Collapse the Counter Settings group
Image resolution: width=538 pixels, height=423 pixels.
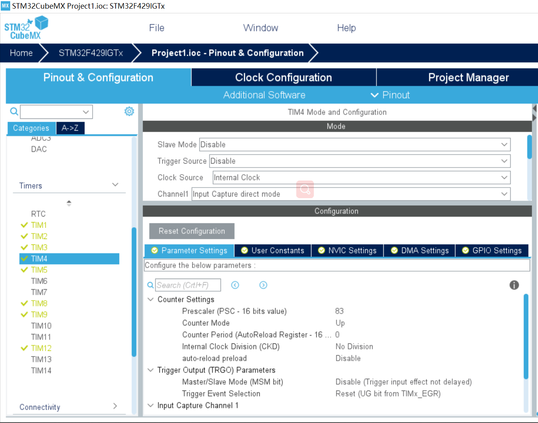[x=150, y=299]
